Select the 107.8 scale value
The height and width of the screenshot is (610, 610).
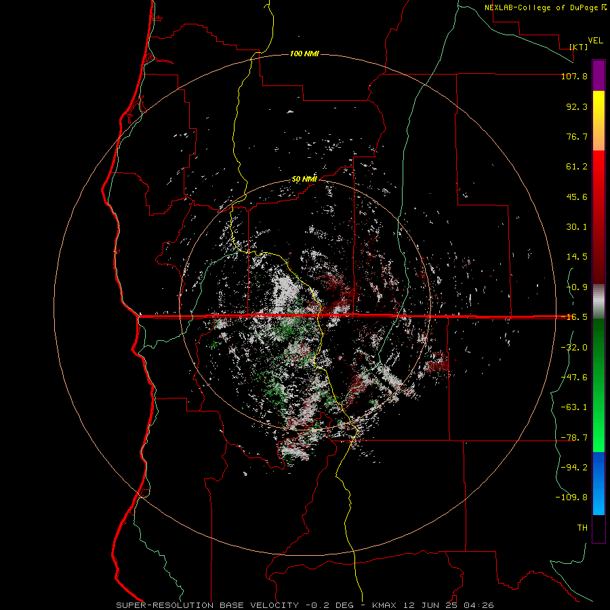pyautogui.click(x=574, y=76)
